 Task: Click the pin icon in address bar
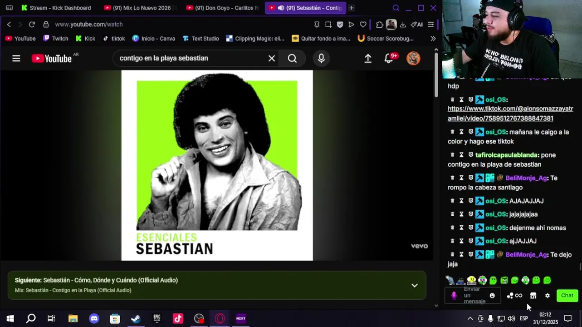pos(317,25)
